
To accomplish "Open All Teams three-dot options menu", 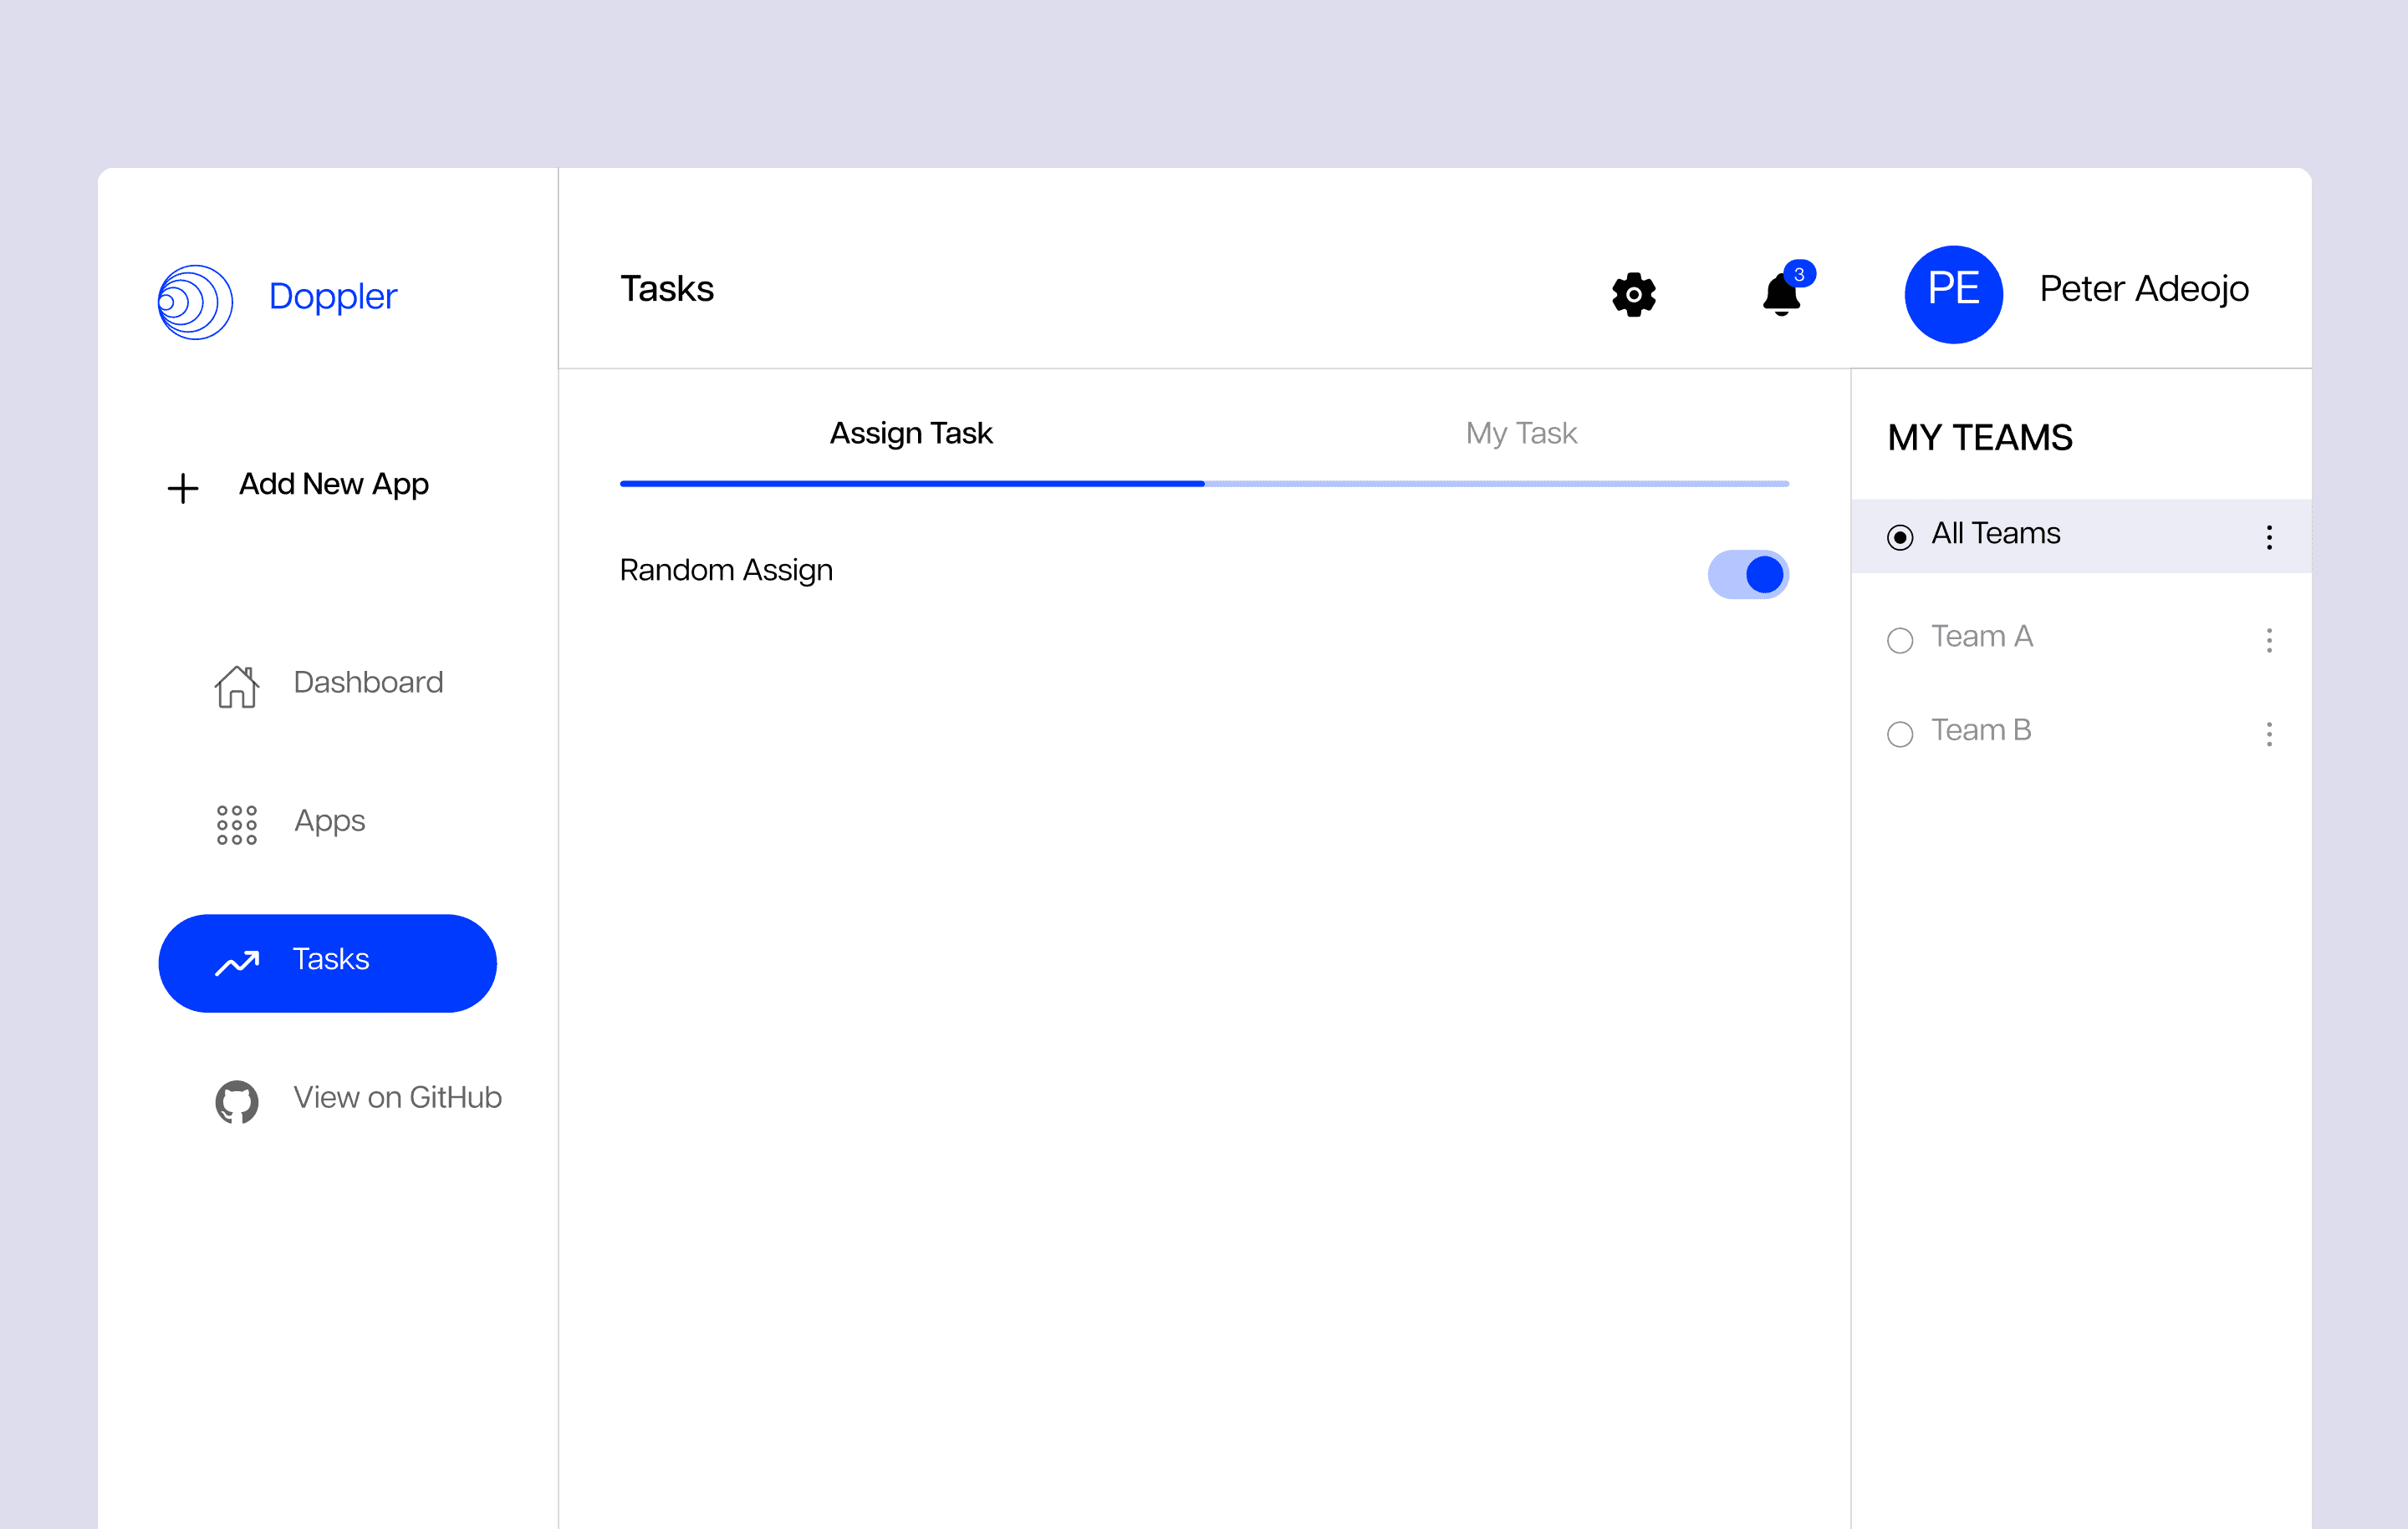I will (x=2268, y=536).
